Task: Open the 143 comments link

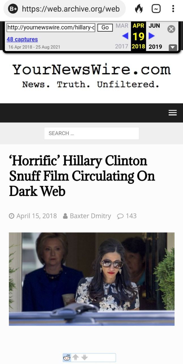Action: point(127,216)
